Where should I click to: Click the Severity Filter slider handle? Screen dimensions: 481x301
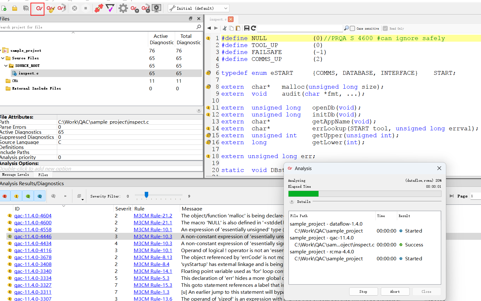(146, 195)
